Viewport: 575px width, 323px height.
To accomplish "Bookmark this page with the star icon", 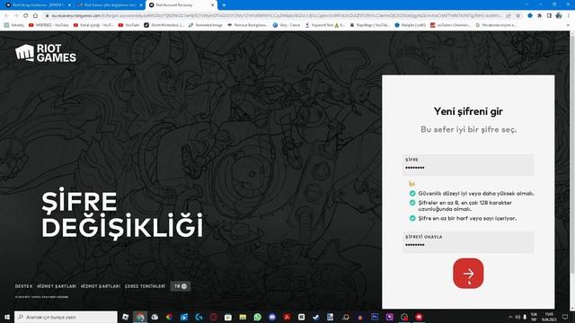I will 517,16.
